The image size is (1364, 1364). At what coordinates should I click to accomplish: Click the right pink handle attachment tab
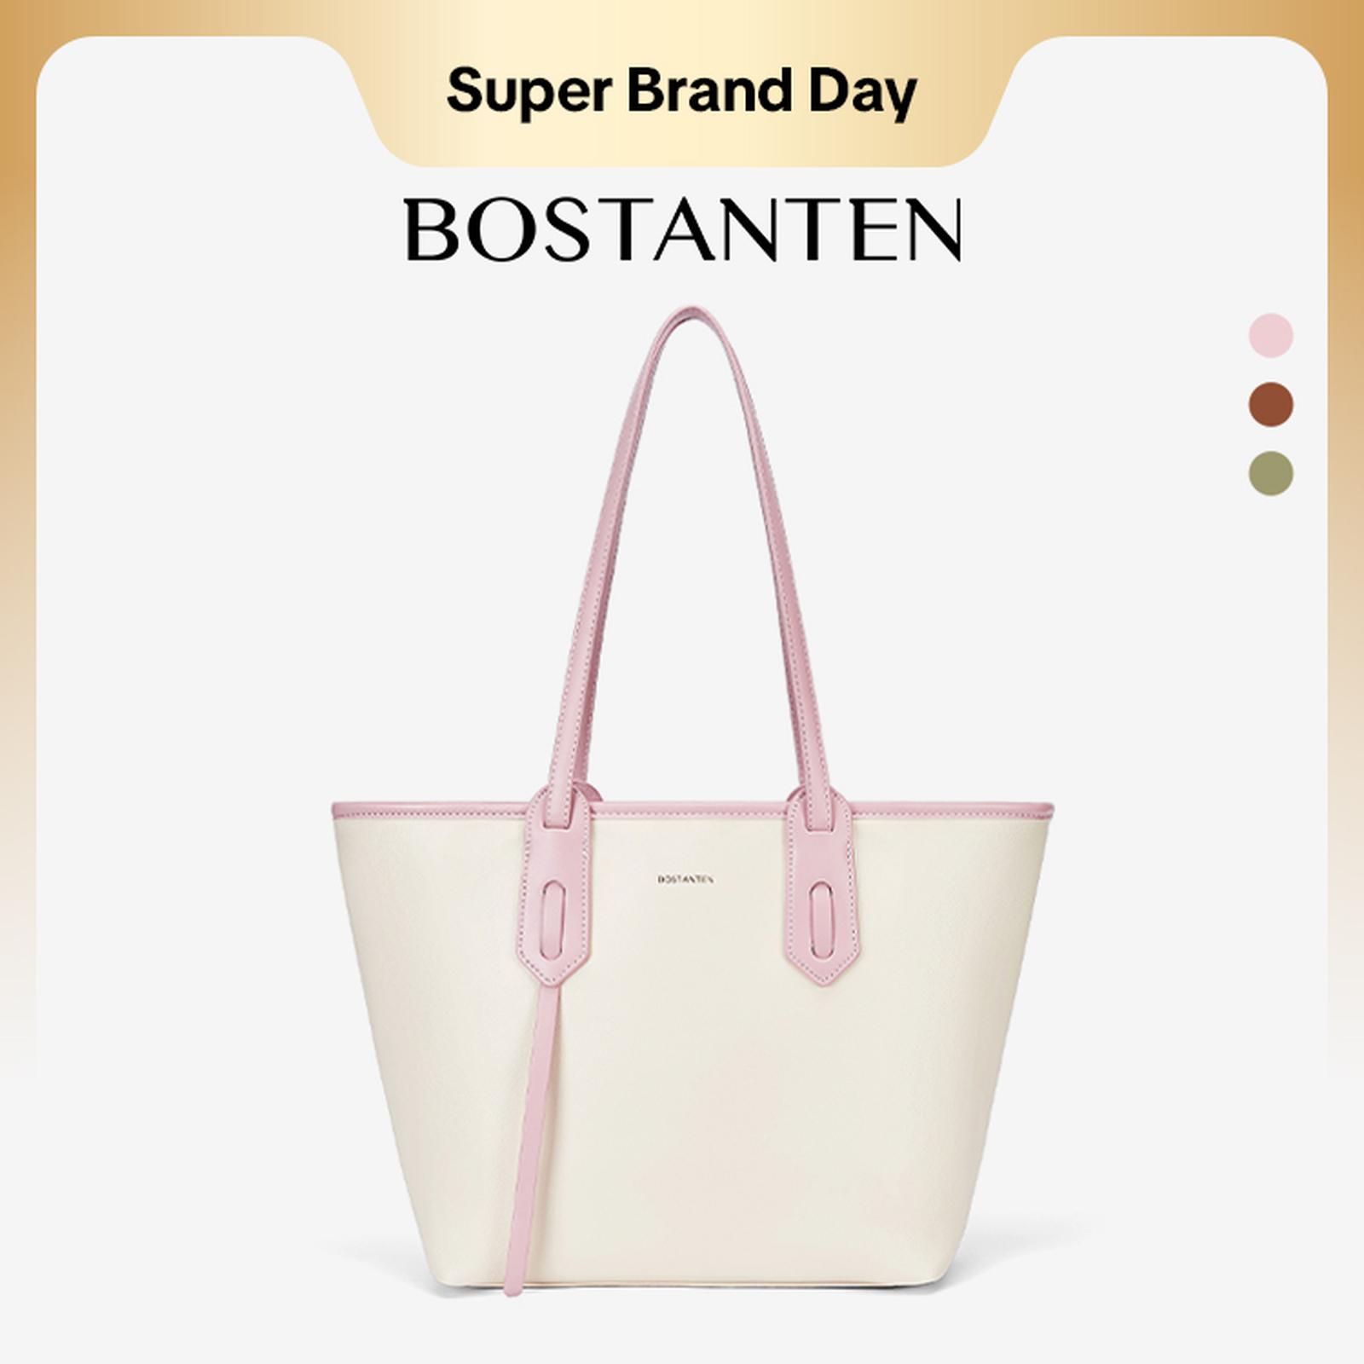(x=819, y=887)
